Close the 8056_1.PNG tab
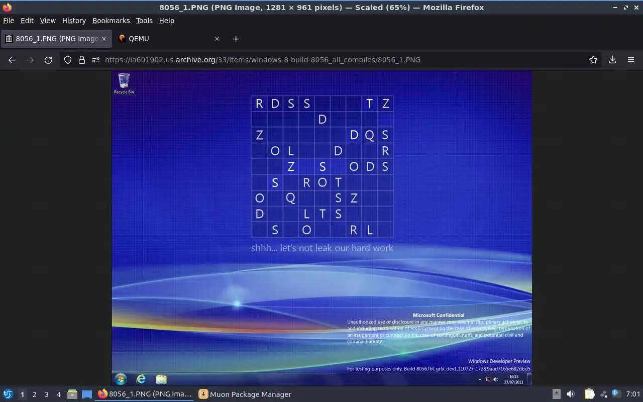This screenshot has width=643, height=402. (x=104, y=39)
